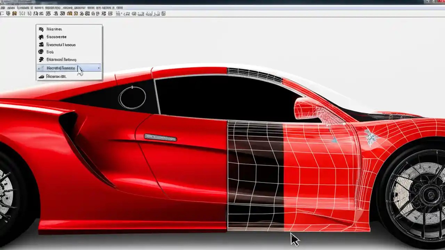Click the Eiob entry in the context menu

(50, 51)
